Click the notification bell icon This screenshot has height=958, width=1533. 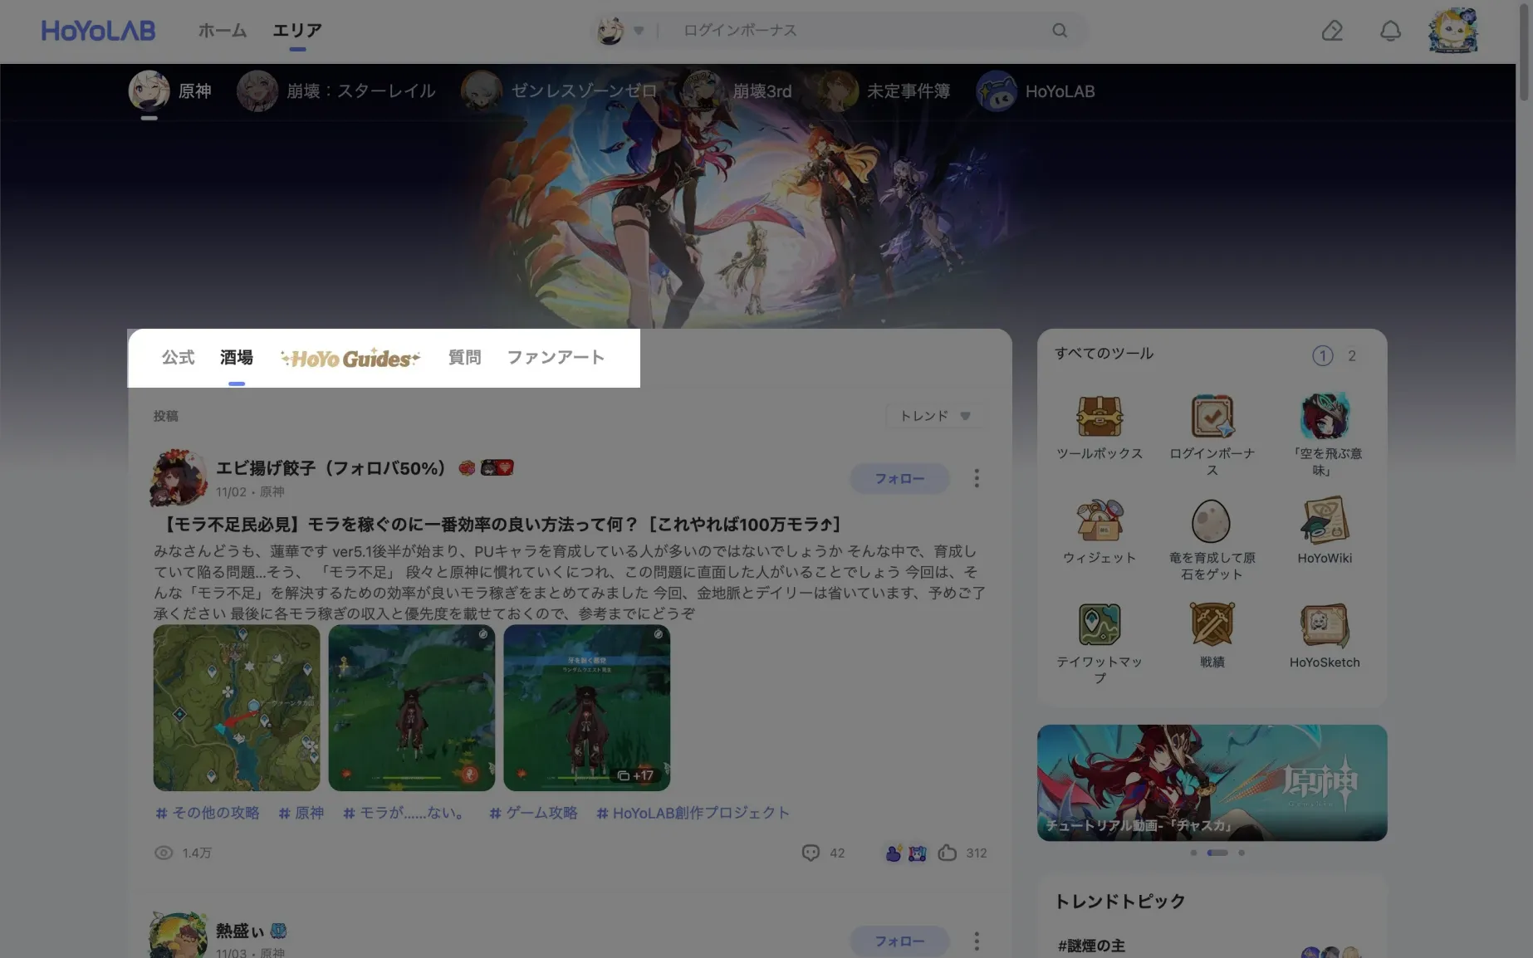[x=1390, y=31]
